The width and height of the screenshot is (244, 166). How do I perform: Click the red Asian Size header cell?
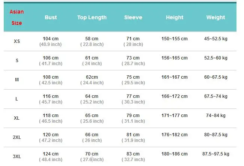(x=17, y=17)
